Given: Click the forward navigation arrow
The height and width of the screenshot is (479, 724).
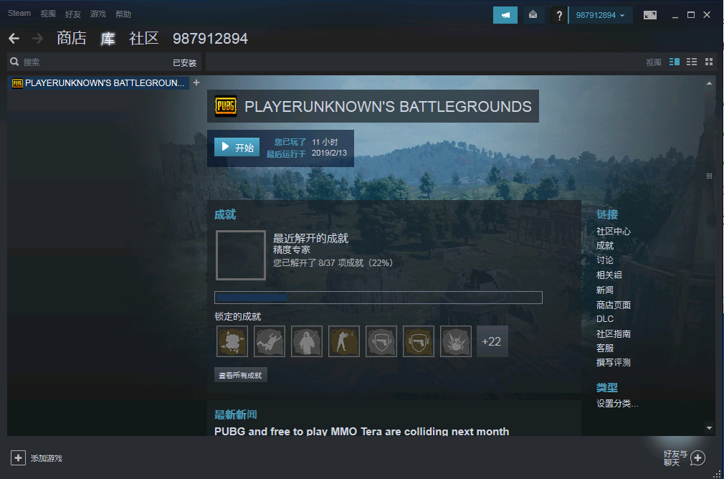Looking at the screenshot, I should 38,39.
